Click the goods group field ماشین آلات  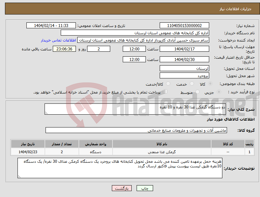point(136,130)
